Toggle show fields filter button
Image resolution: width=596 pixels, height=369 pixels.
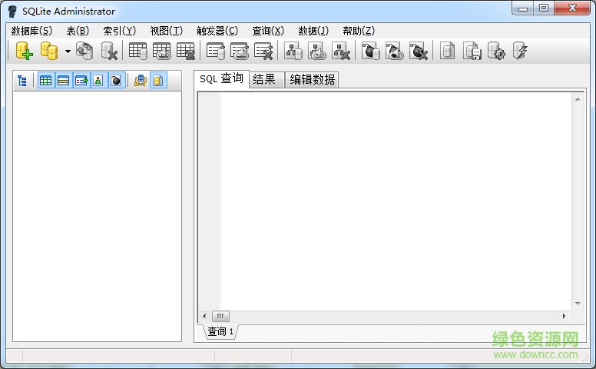tap(63, 81)
